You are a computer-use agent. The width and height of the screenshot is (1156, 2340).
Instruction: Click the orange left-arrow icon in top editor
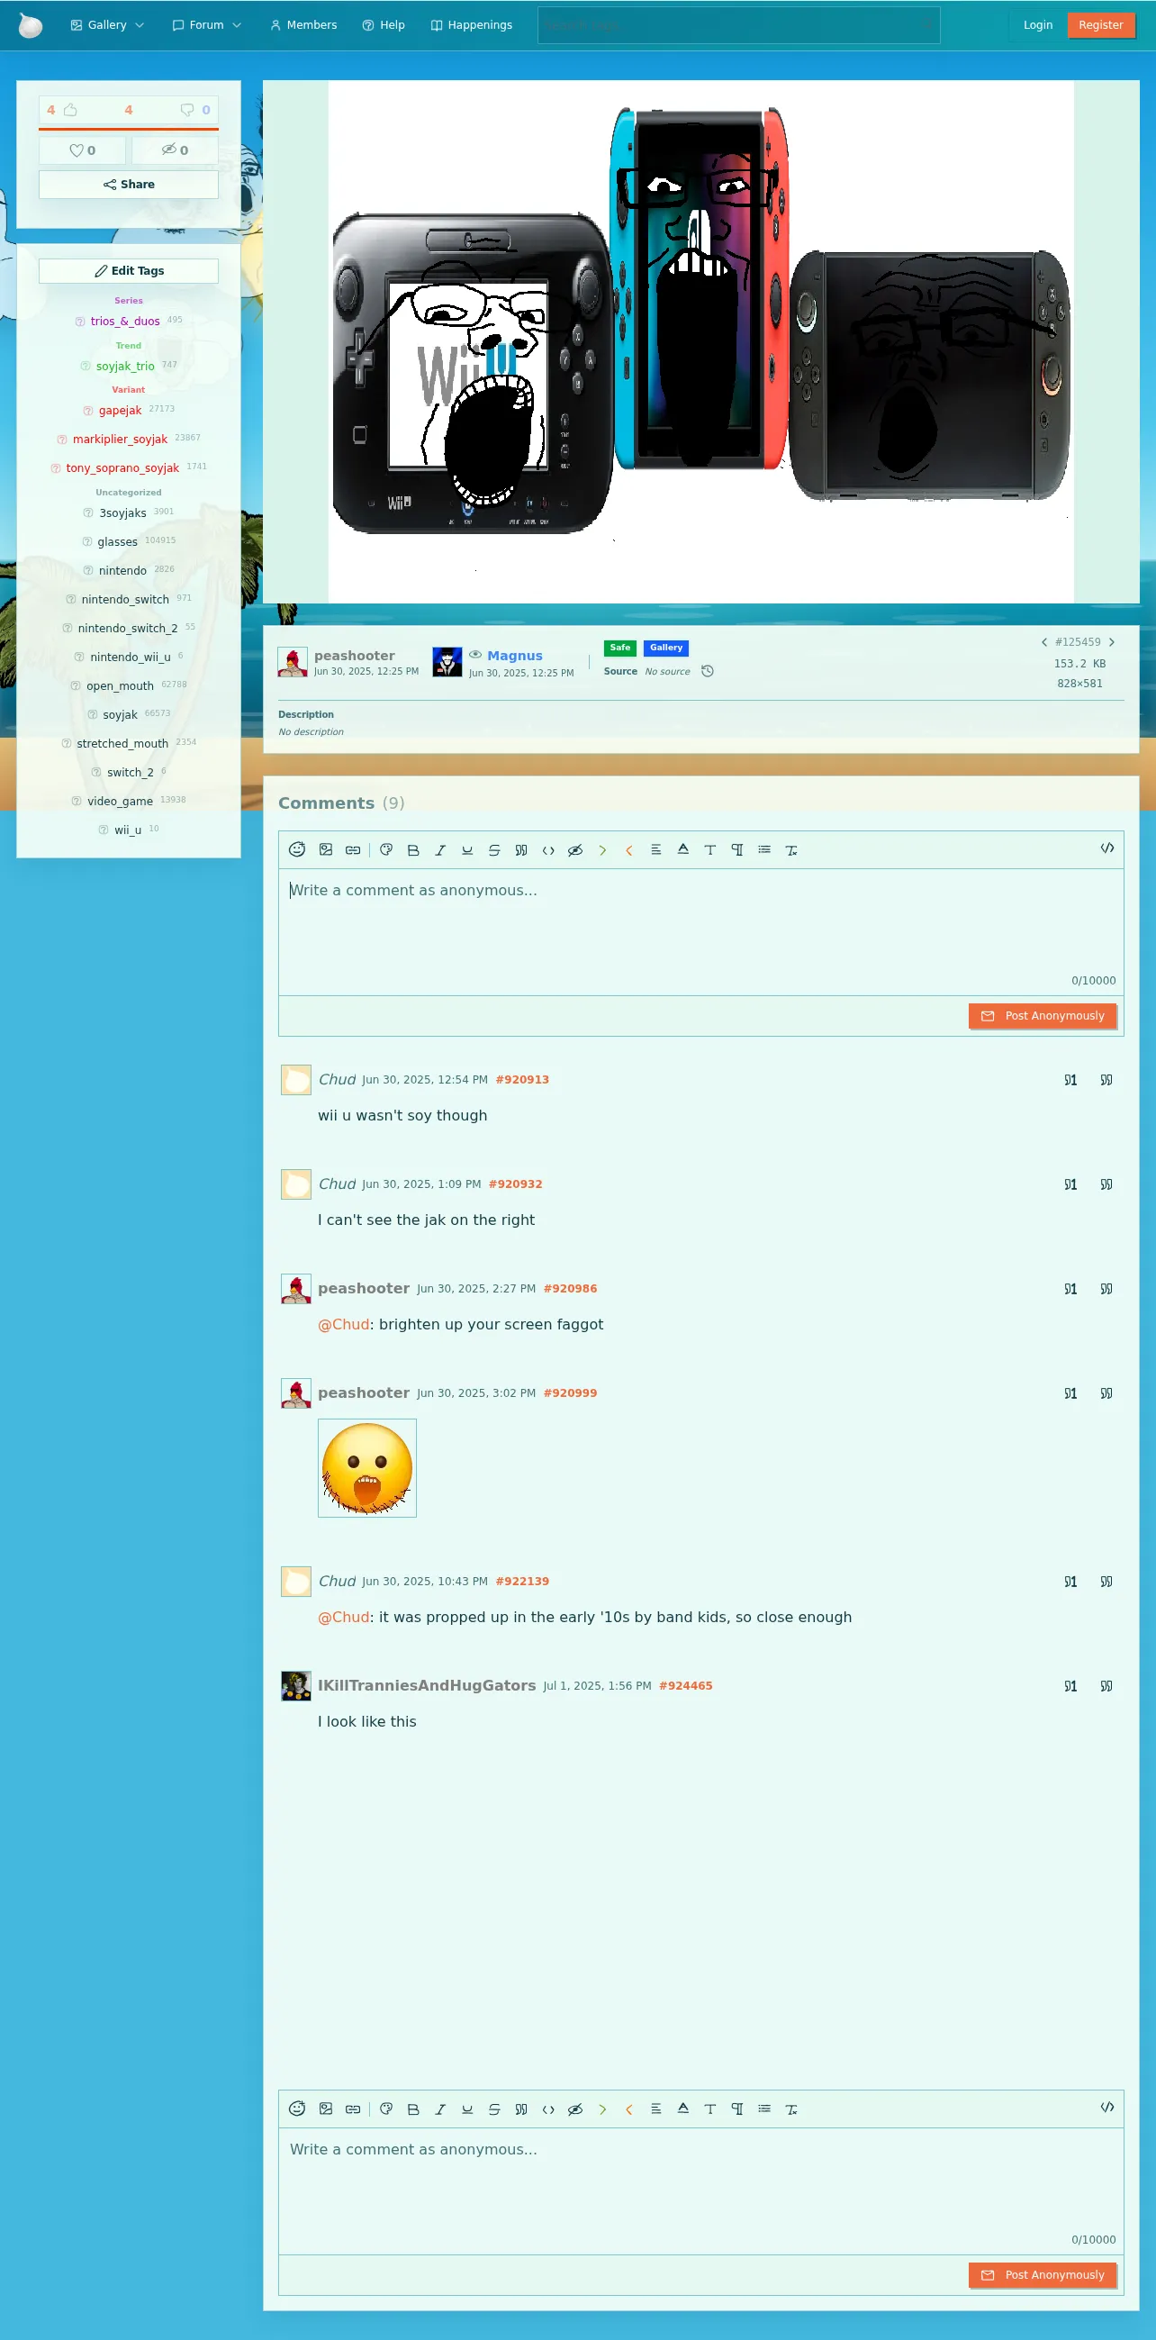coord(629,849)
